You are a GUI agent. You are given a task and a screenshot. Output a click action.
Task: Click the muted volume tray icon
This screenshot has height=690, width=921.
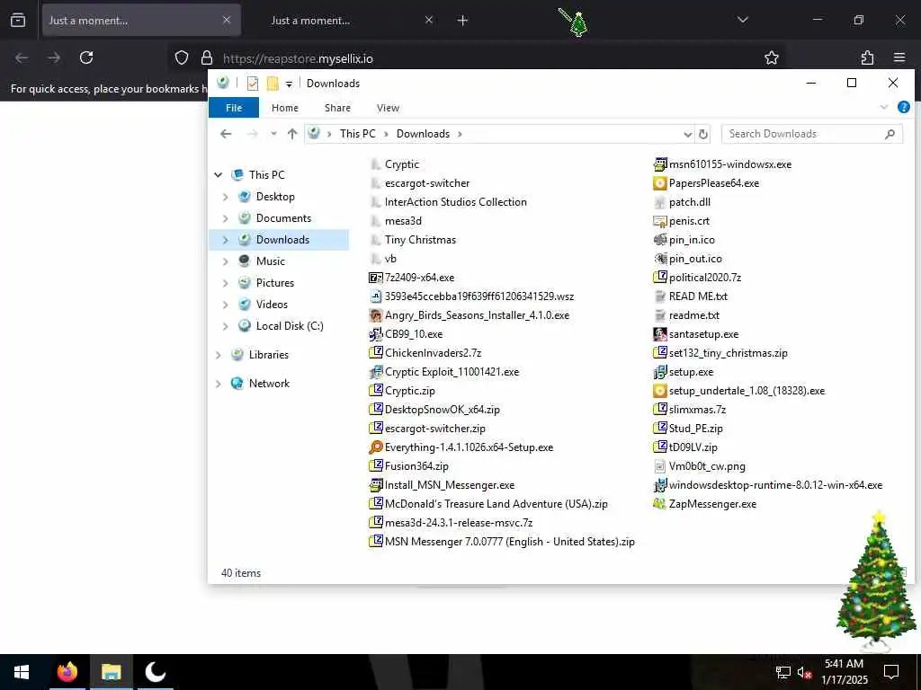[x=805, y=673]
